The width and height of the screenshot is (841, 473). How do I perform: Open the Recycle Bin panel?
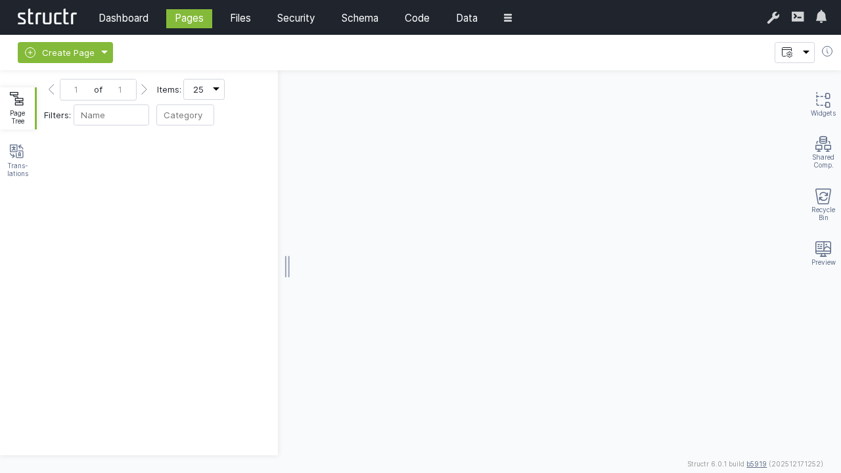[823, 204]
